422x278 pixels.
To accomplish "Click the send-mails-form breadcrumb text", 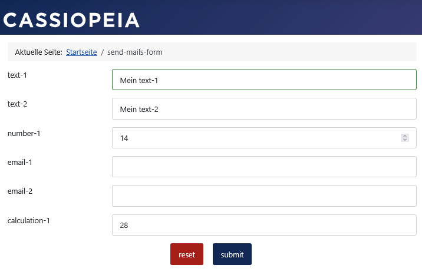I will point(134,52).
